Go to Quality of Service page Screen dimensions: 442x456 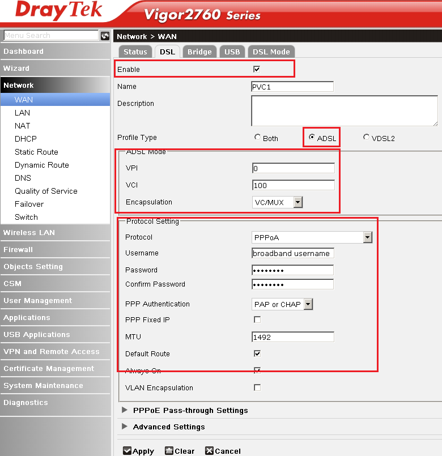click(46, 191)
